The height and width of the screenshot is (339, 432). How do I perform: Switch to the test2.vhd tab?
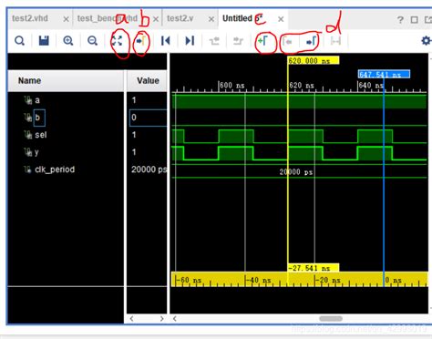(x=30, y=18)
